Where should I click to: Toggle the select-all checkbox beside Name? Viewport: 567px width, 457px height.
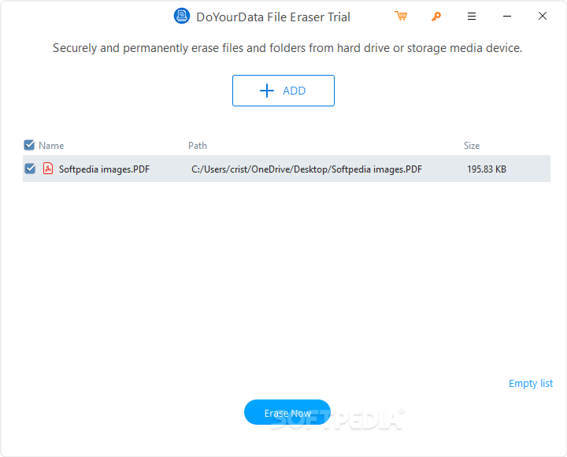(29, 145)
